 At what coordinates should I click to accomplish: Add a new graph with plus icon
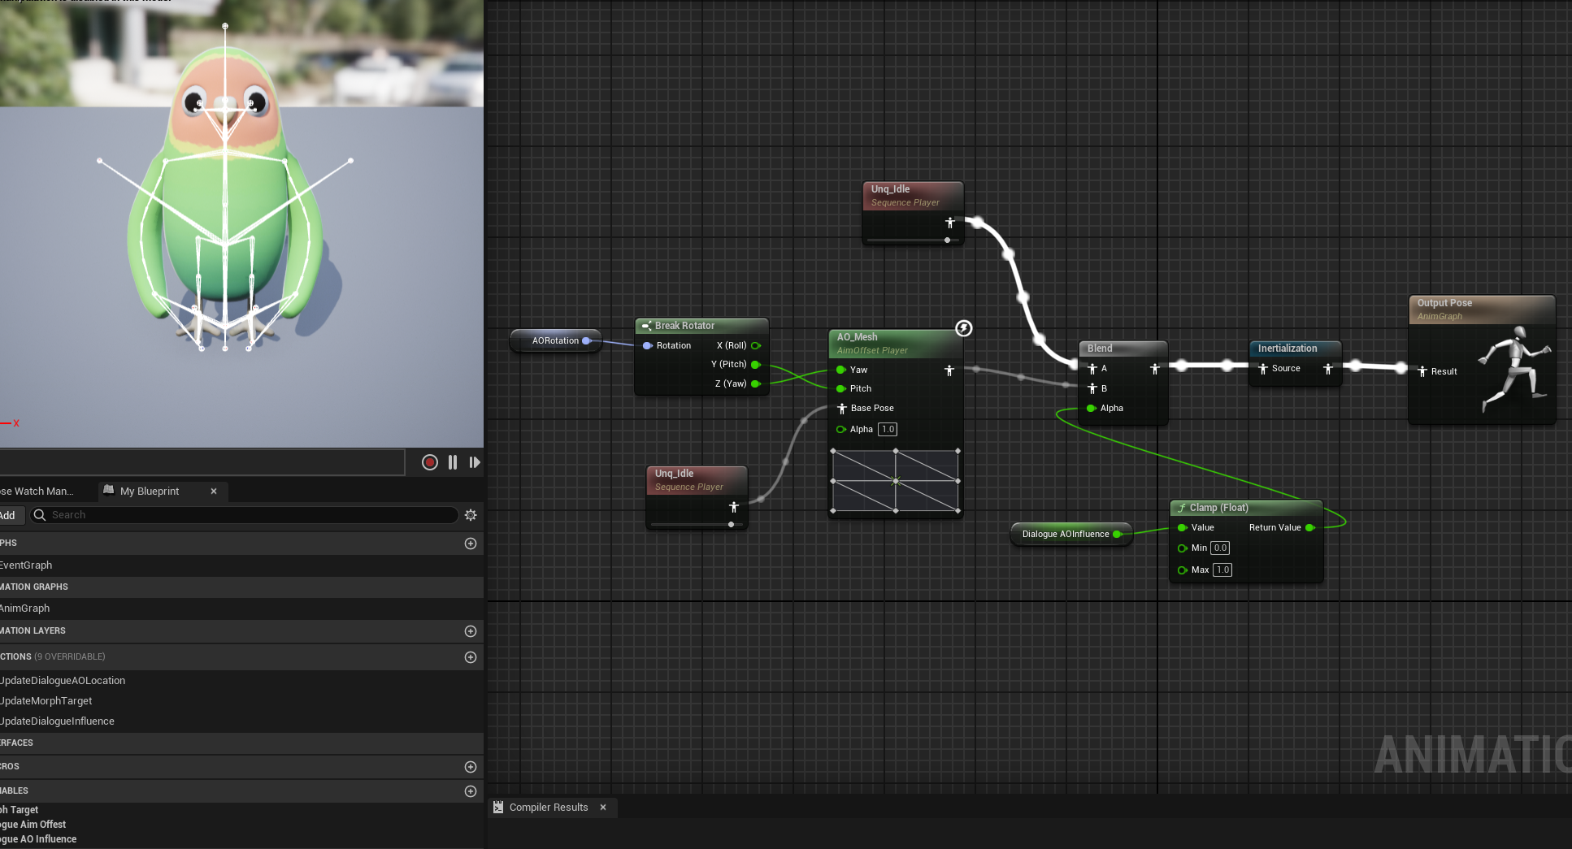[x=471, y=544]
